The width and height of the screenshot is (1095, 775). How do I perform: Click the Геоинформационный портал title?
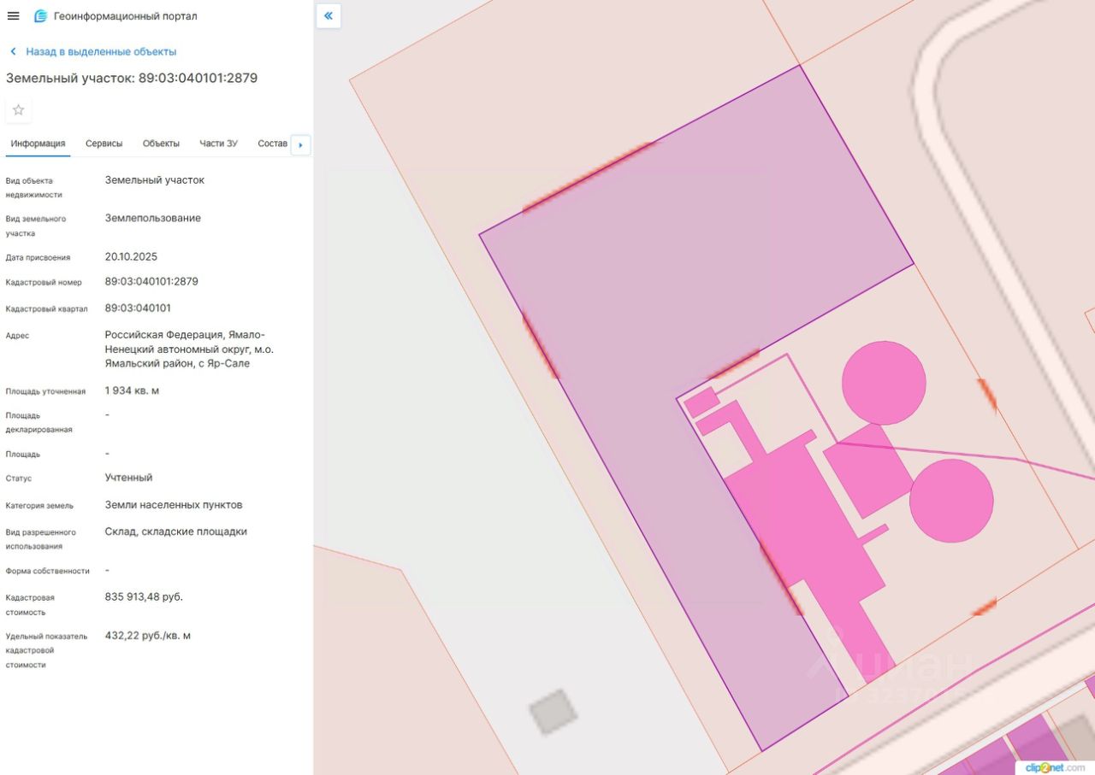click(126, 16)
